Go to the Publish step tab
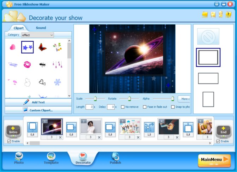Viewport: 237px width, 172px height. click(x=115, y=158)
